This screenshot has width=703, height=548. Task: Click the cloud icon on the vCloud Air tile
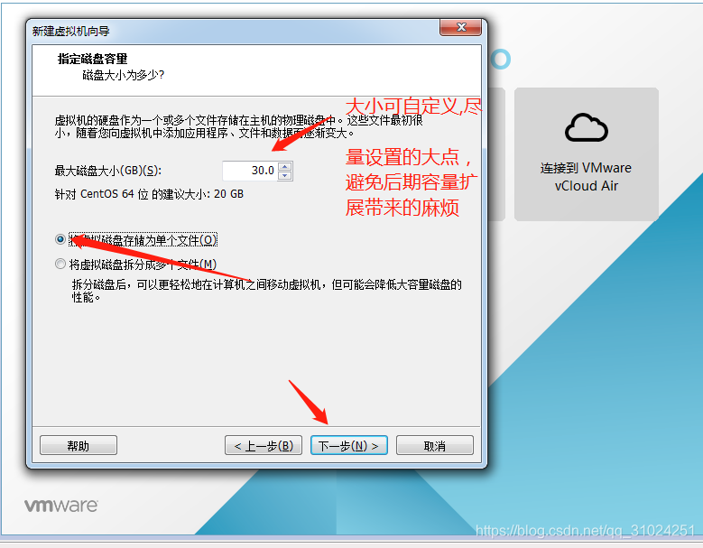587,128
